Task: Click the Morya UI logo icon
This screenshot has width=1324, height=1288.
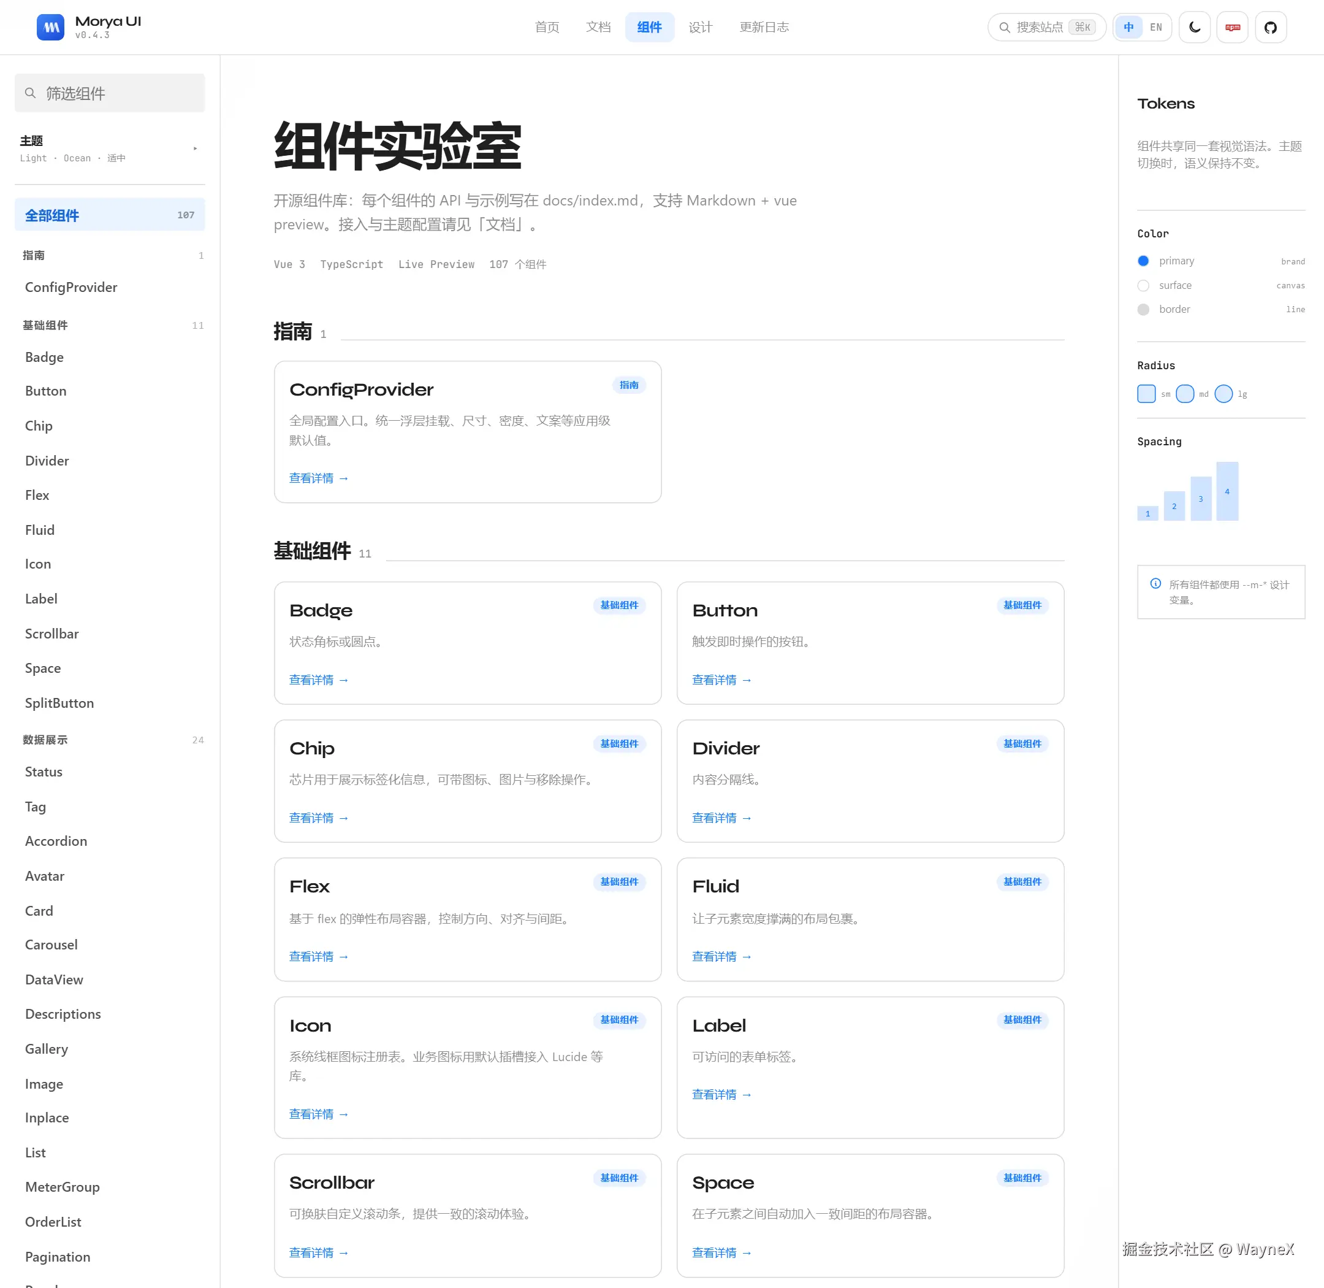Action: pos(51,27)
